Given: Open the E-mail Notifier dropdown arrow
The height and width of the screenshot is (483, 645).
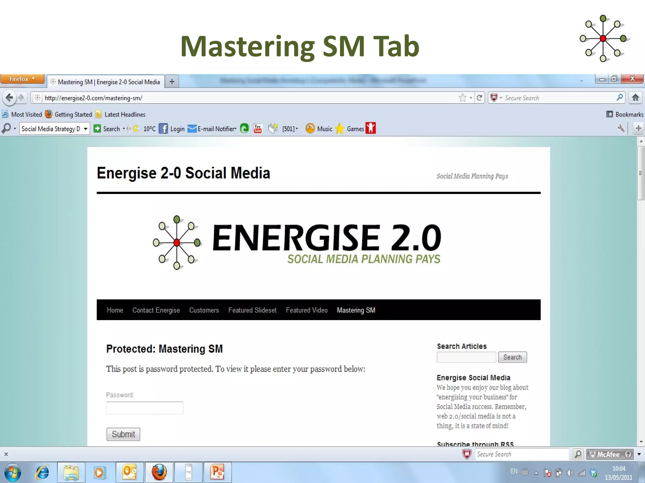Looking at the screenshot, I should pos(235,128).
